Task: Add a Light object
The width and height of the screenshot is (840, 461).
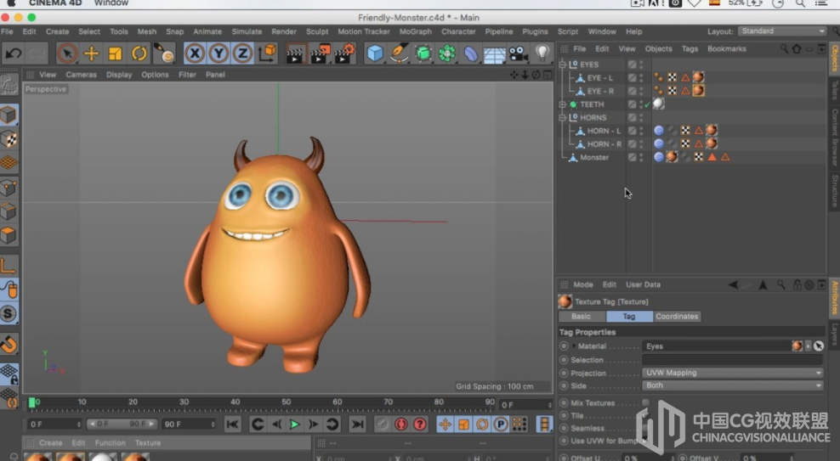Action: 542,53
